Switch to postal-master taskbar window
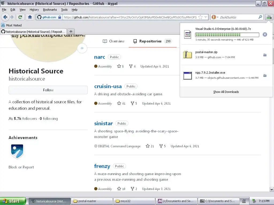The image size is (274, 205). (x=92, y=201)
